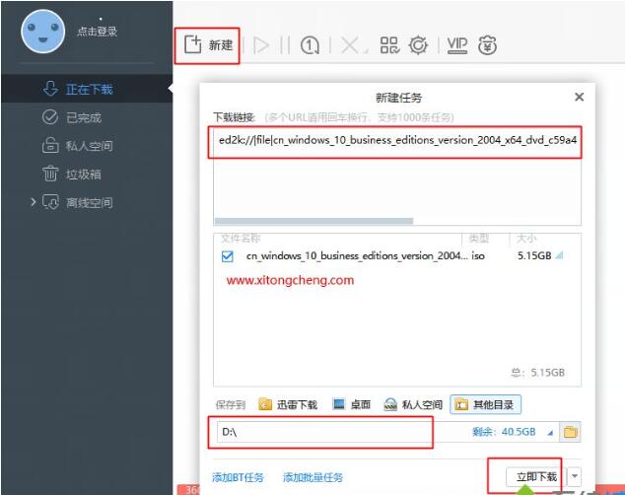This screenshot has width=625, height=495.
Task: Open dropdown beside 立即下载
Action: 575,476
